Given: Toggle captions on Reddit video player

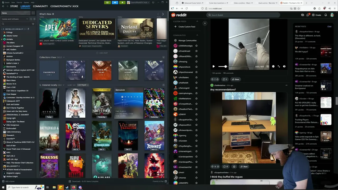Looking at the screenshot, I should point(268,66).
